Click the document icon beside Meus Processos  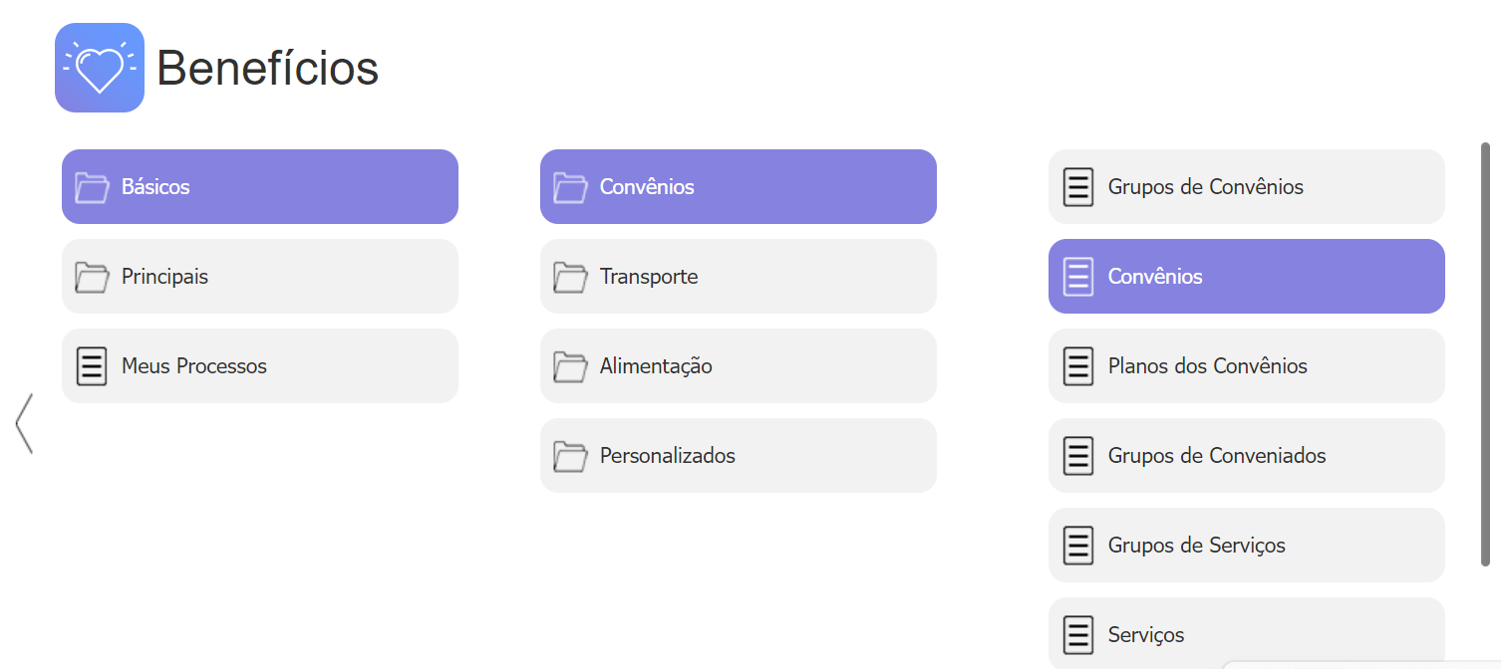(92, 366)
